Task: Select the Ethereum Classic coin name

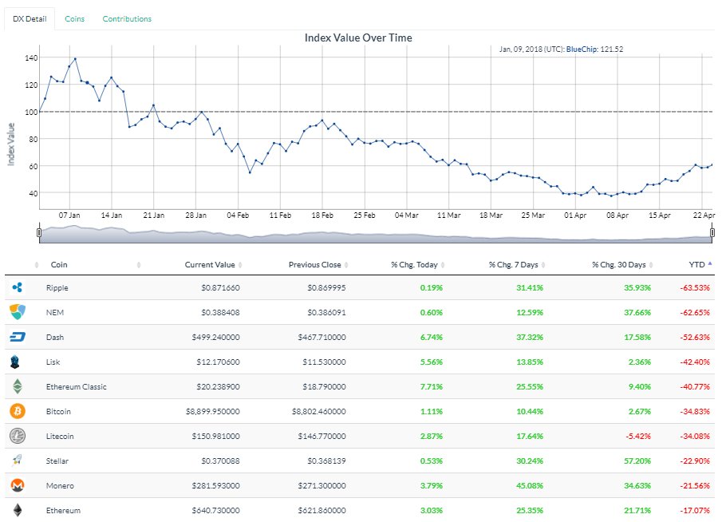Action: pos(75,387)
